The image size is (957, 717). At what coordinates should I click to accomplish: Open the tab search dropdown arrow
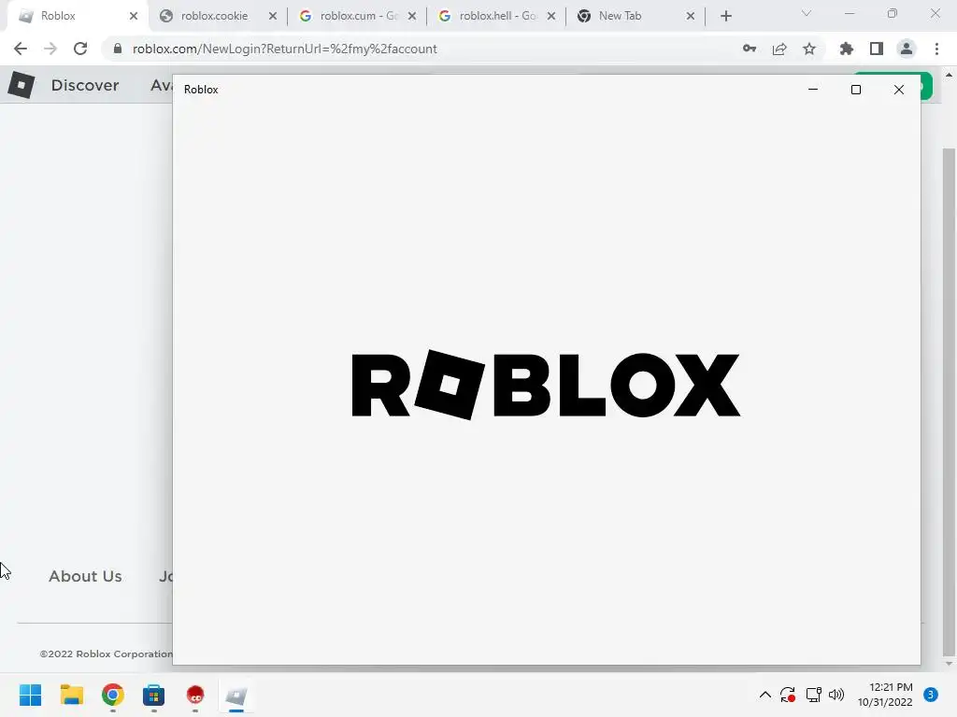(x=807, y=13)
